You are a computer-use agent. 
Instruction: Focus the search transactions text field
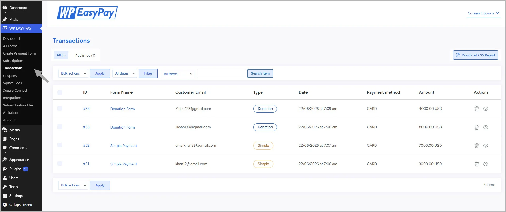pyautogui.click(x=221, y=73)
